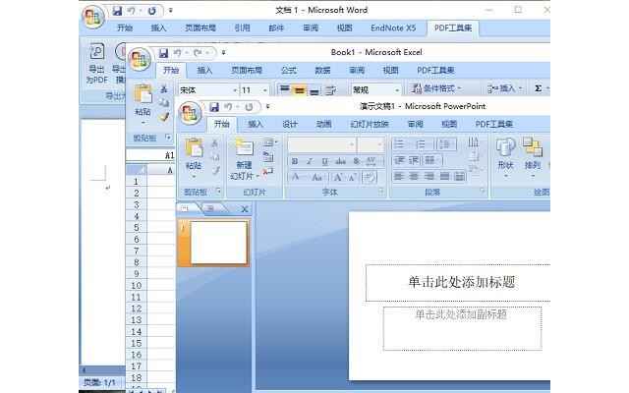The image size is (629, 393).
Task: Click the Excel row 5 header
Action: pos(137,228)
